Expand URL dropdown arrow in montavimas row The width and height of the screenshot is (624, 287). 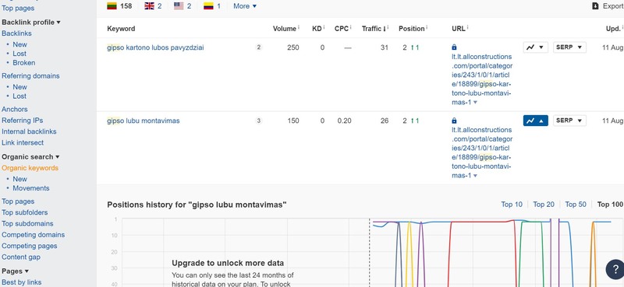click(x=475, y=176)
